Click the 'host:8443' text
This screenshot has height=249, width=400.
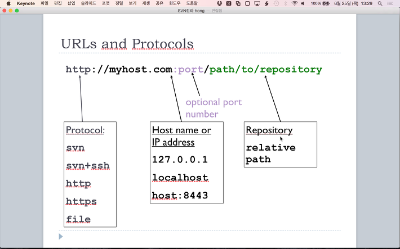pos(180,195)
